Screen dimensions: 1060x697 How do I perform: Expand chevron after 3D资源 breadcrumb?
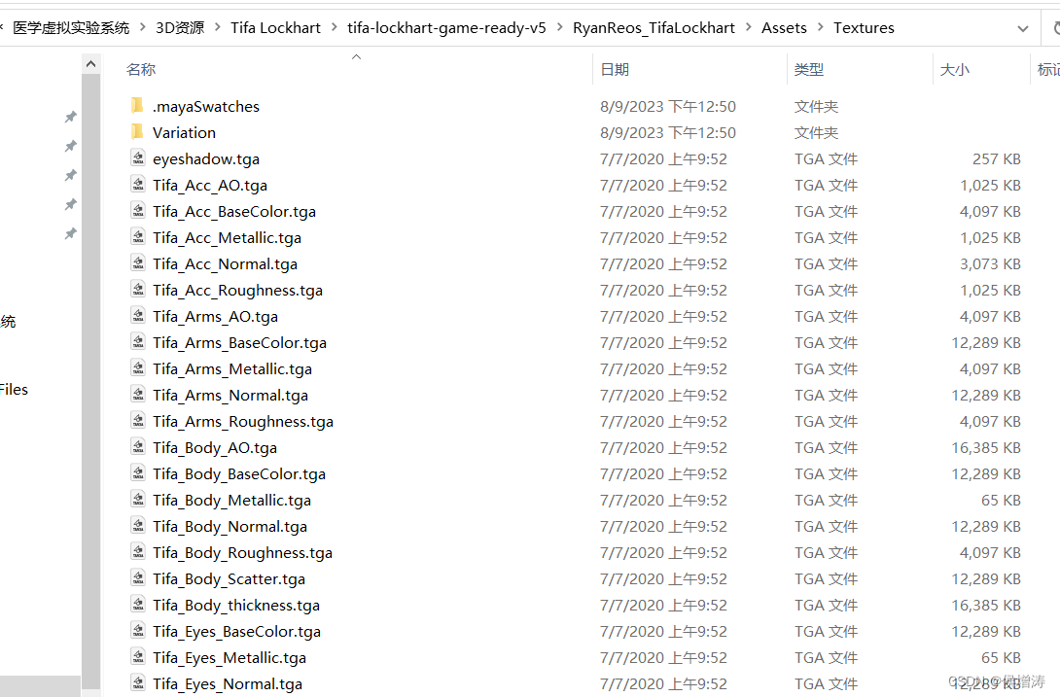coord(217,28)
